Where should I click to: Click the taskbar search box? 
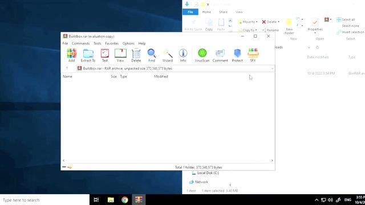coord(44,200)
